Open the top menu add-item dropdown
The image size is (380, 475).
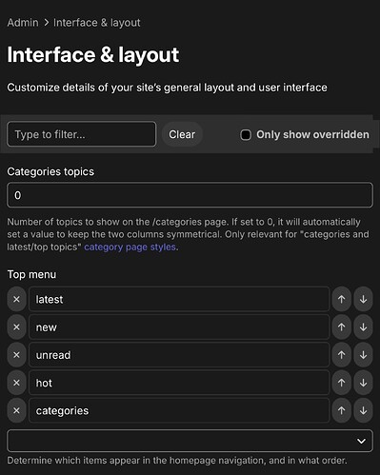click(x=190, y=441)
